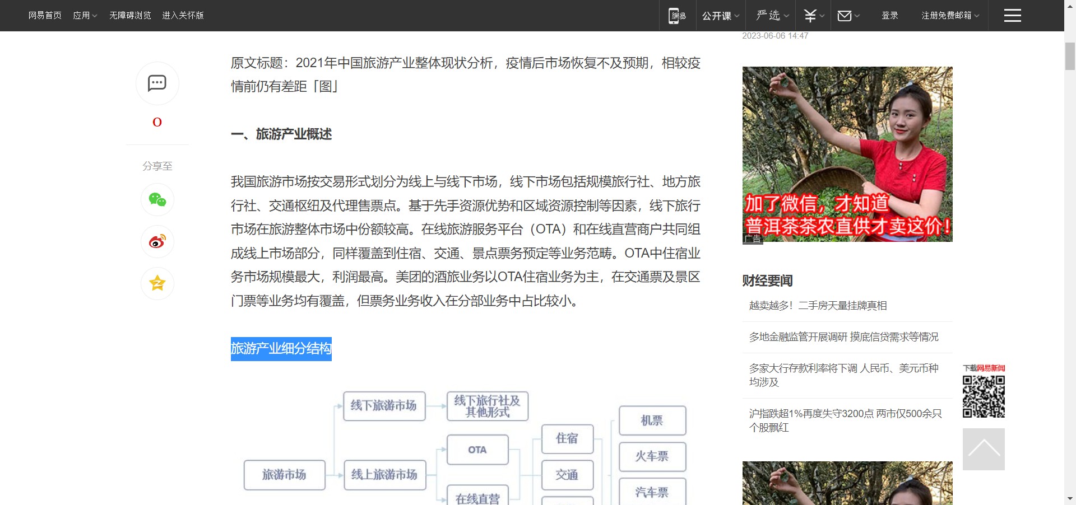
Task: Click the back-to-top arrow
Action: tap(982, 449)
